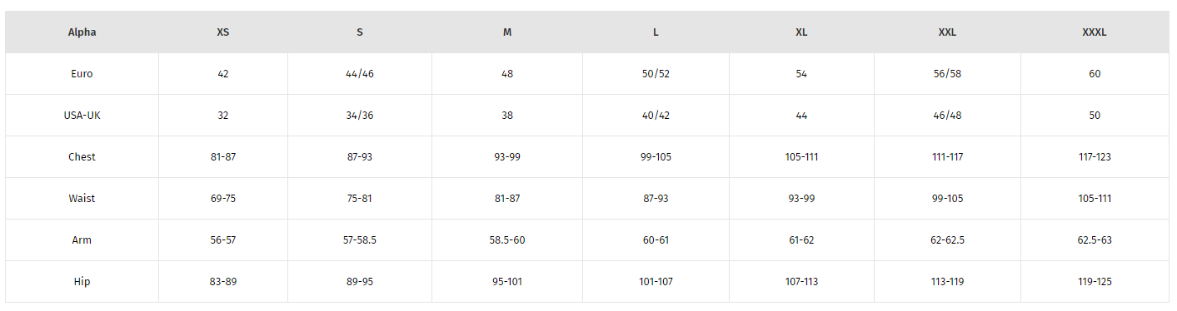This screenshot has width=1177, height=311.
Task: Click chest measurement 93-99 for M
Action: (x=507, y=157)
